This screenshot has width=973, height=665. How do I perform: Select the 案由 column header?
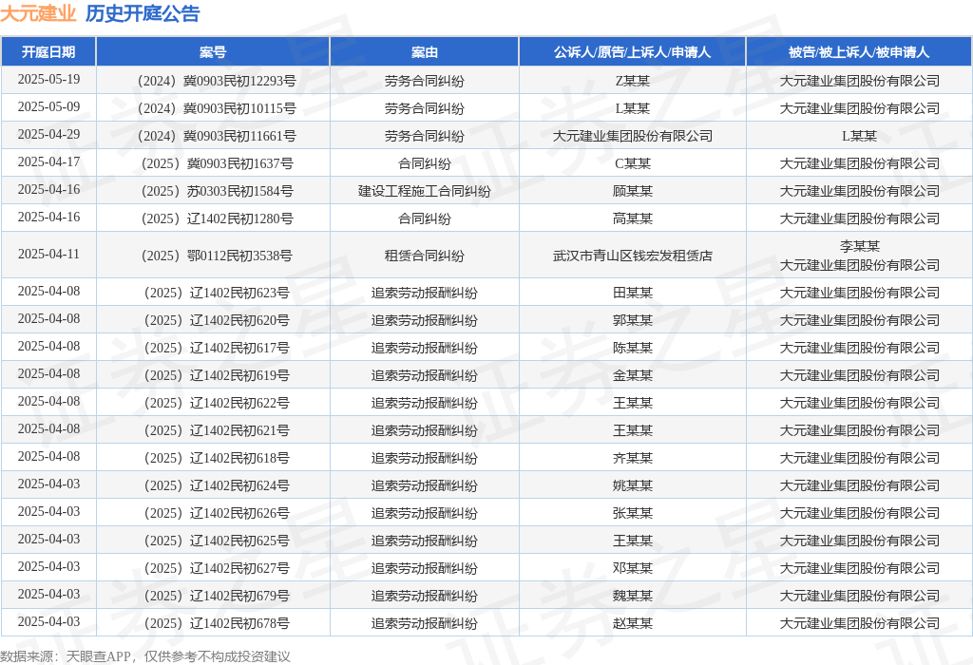click(x=425, y=52)
